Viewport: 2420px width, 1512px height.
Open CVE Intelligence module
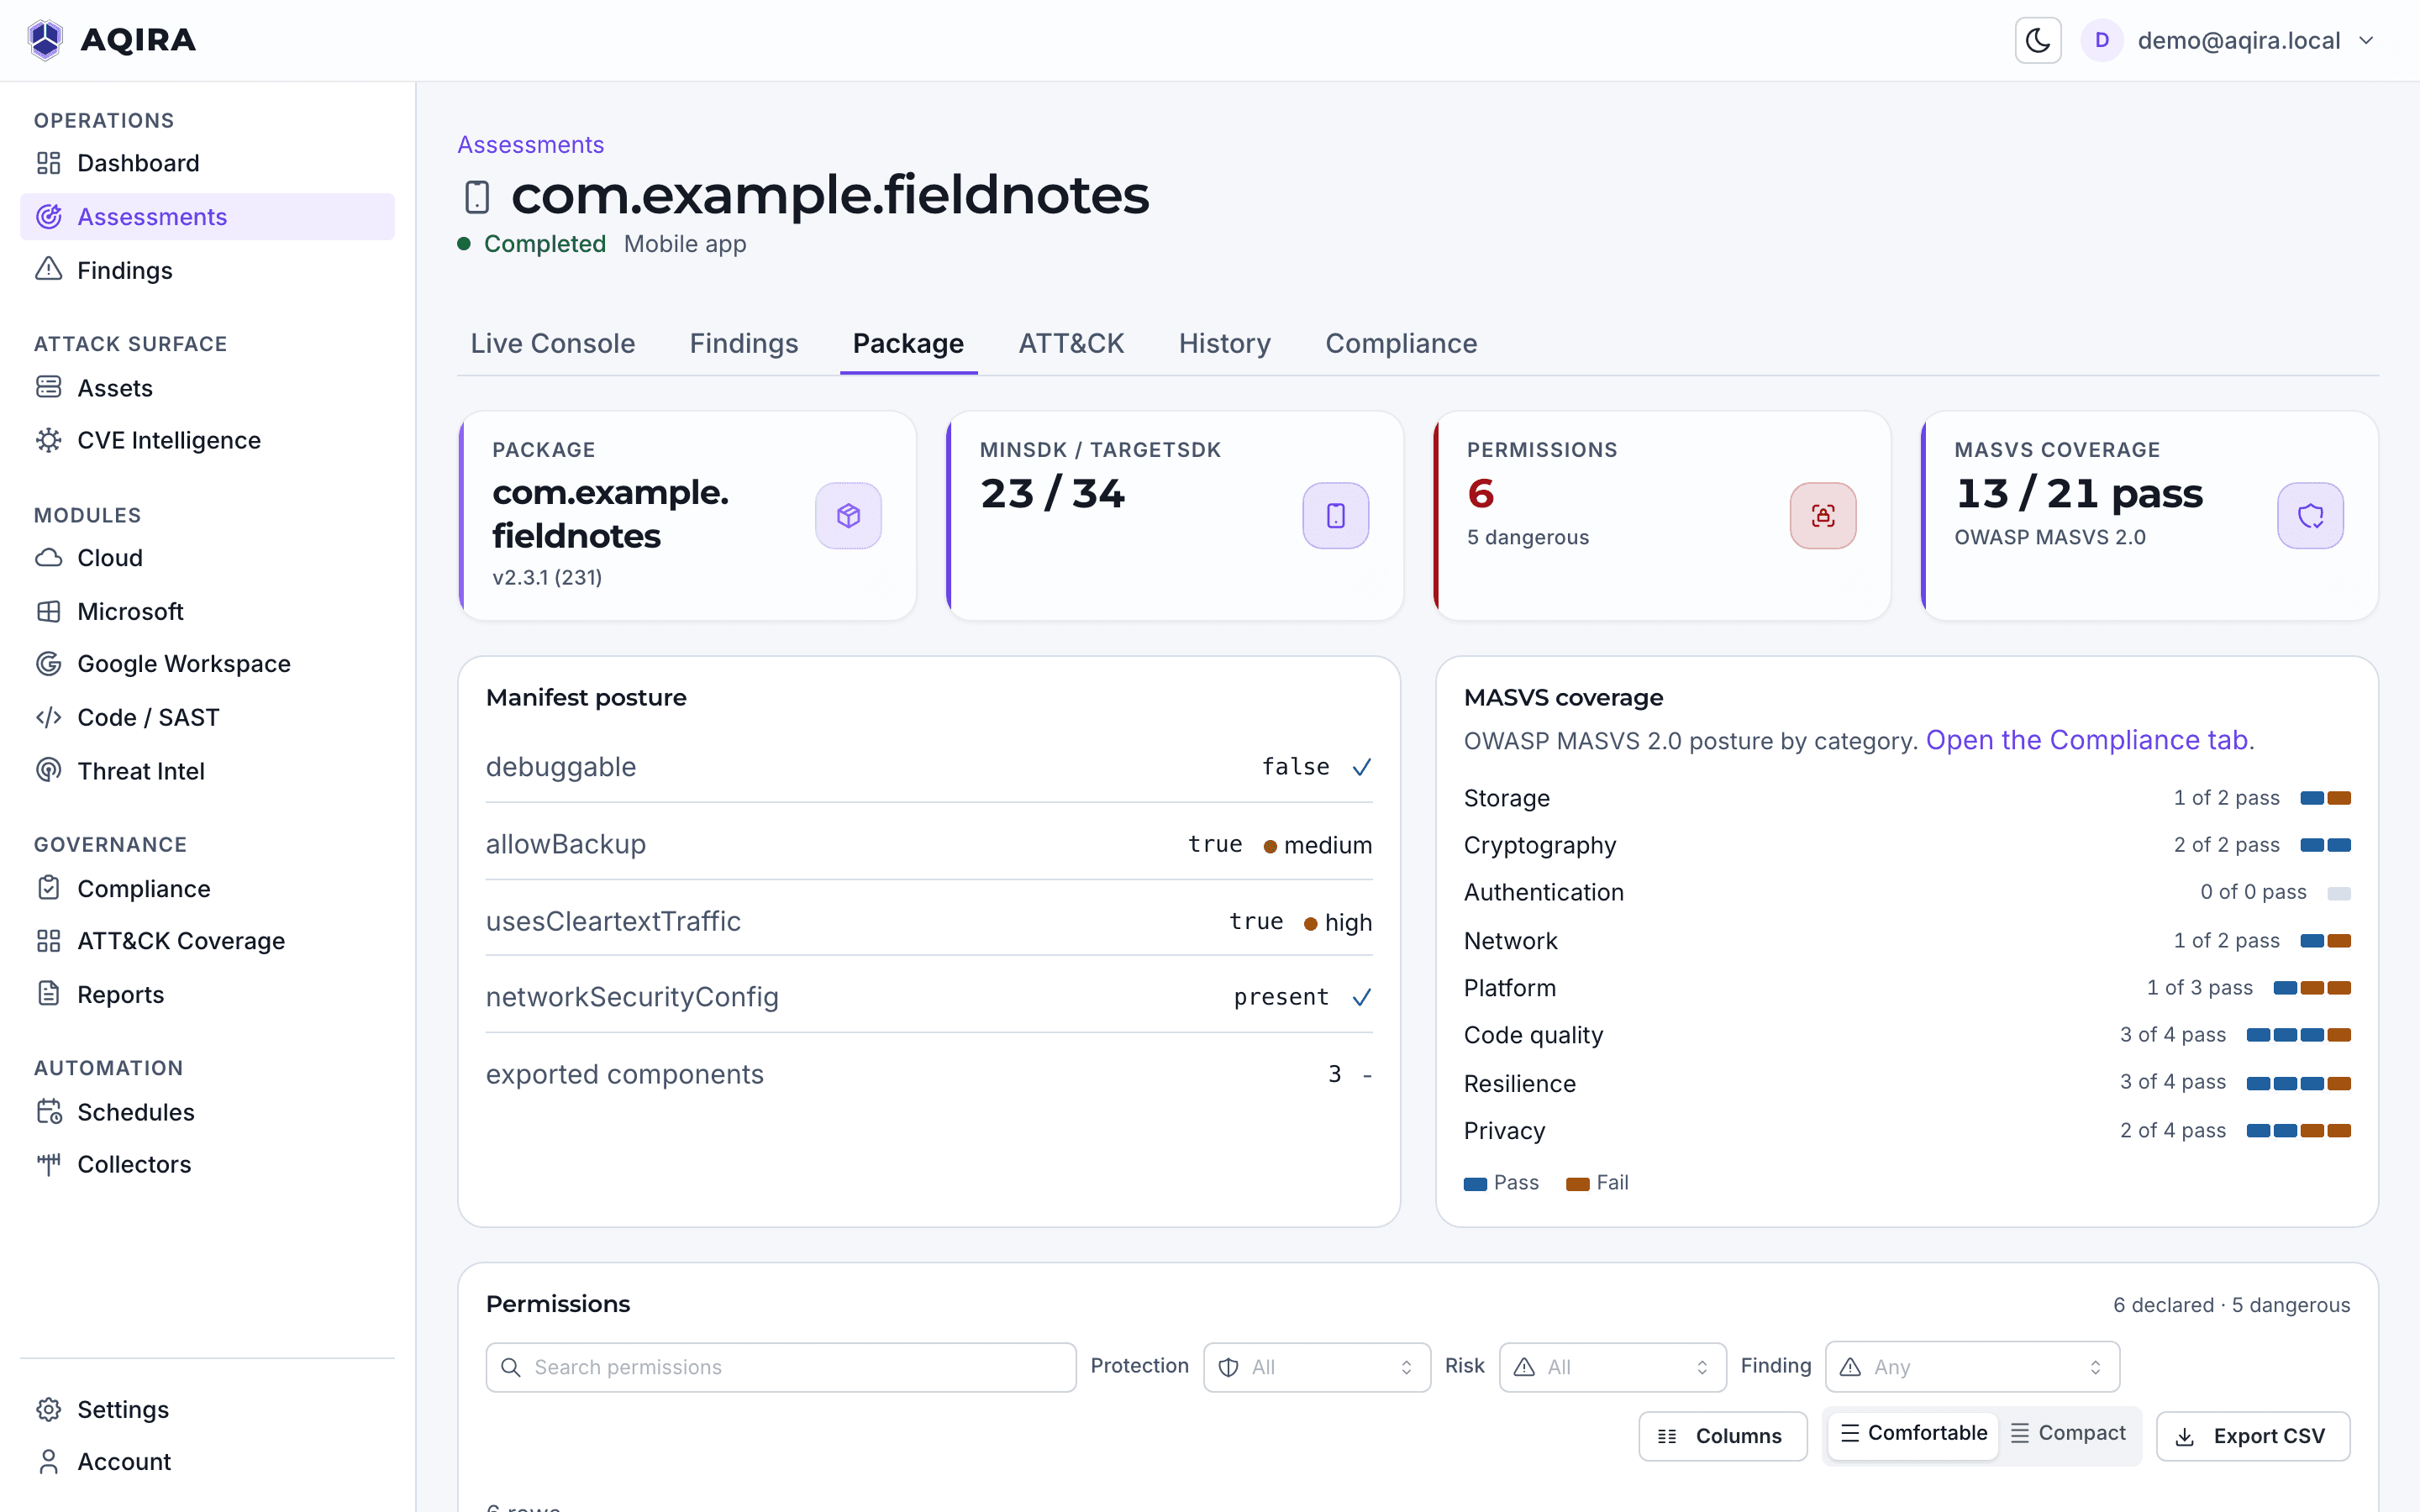tap(207, 440)
